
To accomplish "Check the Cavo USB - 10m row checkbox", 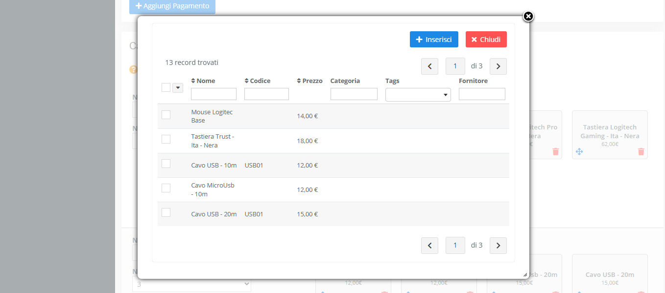I will 166,164.
